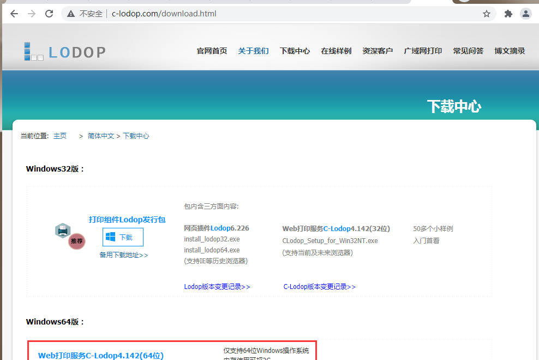This screenshot has height=360, width=539.
Task: Open the browser profile avatar icon
Action: pyautogui.click(x=525, y=14)
